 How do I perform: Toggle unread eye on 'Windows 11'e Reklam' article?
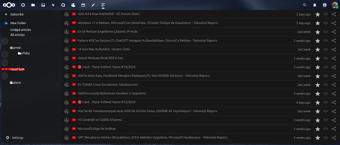[x=326, y=23]
